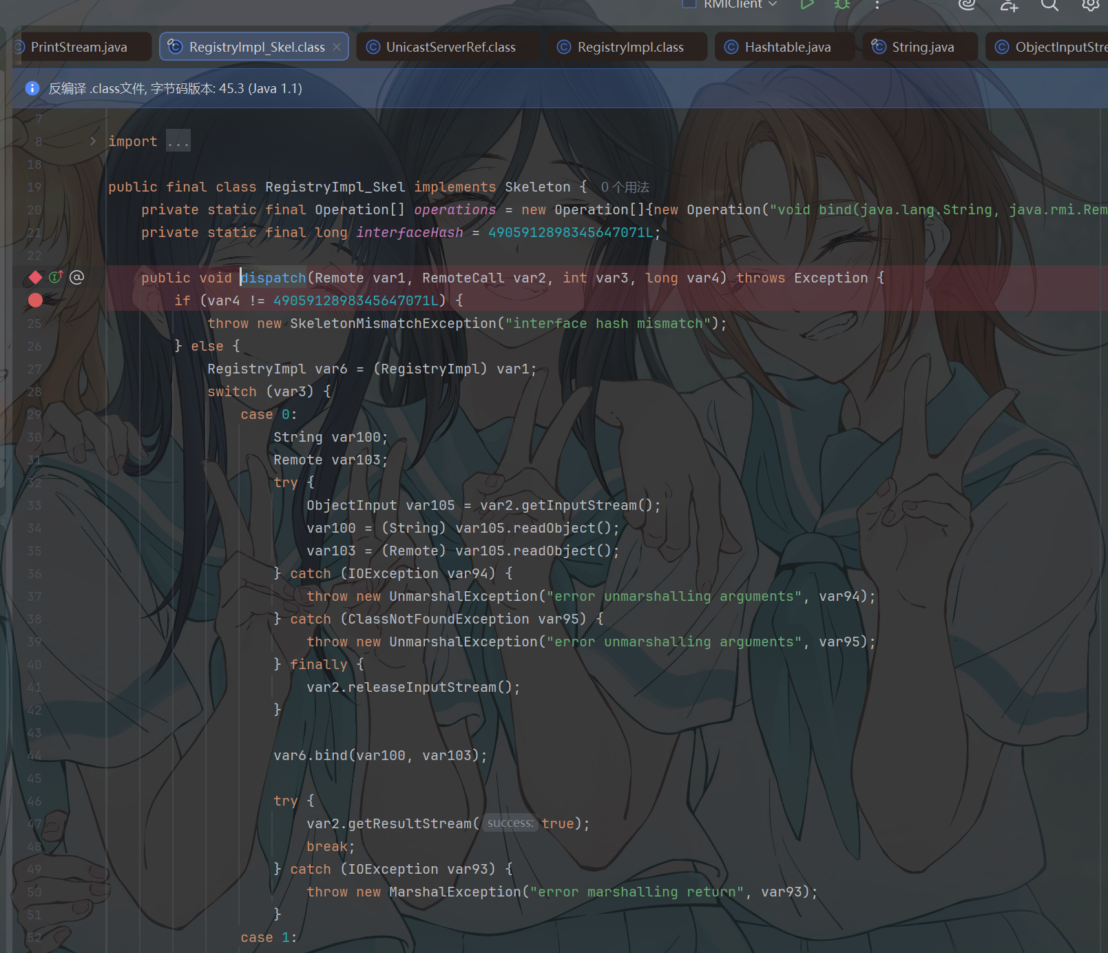This screenshot has height=953, width=1108.
Task: Expand the collapsed import ellipsis block
Action: click(x=178, y=141)
